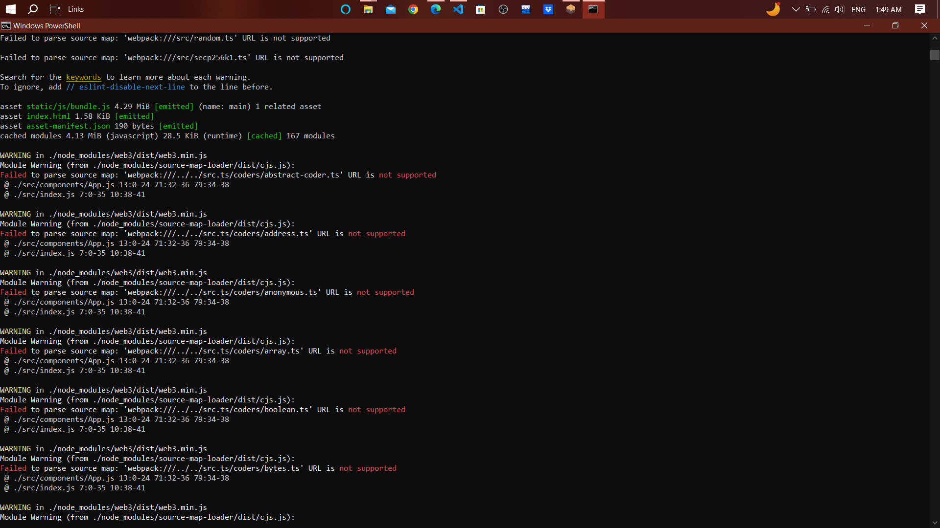
Task: Open Windows Search magnifier icon
Action: point(33,9)
